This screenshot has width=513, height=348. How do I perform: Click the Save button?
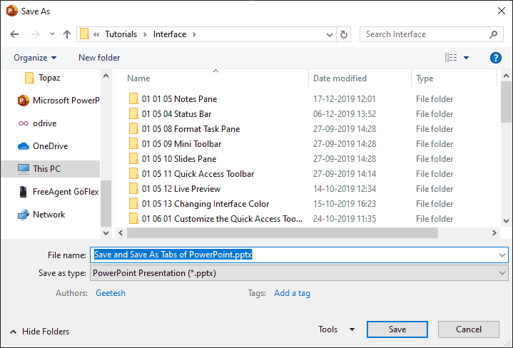click(x=397, y=329)
